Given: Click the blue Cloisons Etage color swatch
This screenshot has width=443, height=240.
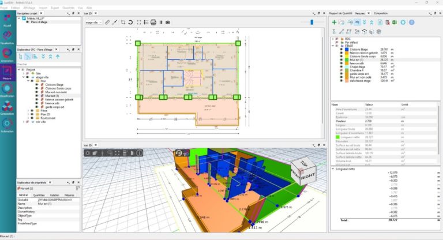Looking at the screenshot, I should point(347,49).
